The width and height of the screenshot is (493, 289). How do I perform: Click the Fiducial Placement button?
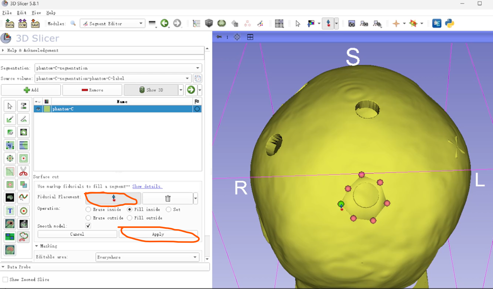click(x=113, y=198)
